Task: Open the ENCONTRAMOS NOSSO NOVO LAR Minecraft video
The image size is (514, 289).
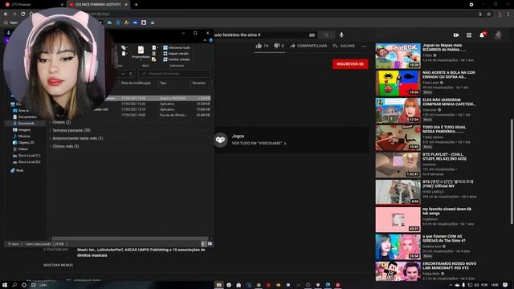Action: tap(398, 271)
